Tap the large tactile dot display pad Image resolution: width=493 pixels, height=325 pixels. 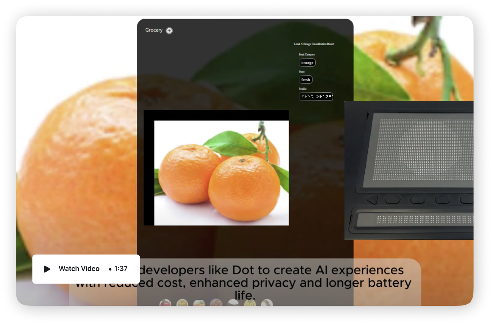click(422, 150)
